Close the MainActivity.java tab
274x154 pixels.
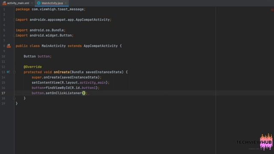coord(66,3)
